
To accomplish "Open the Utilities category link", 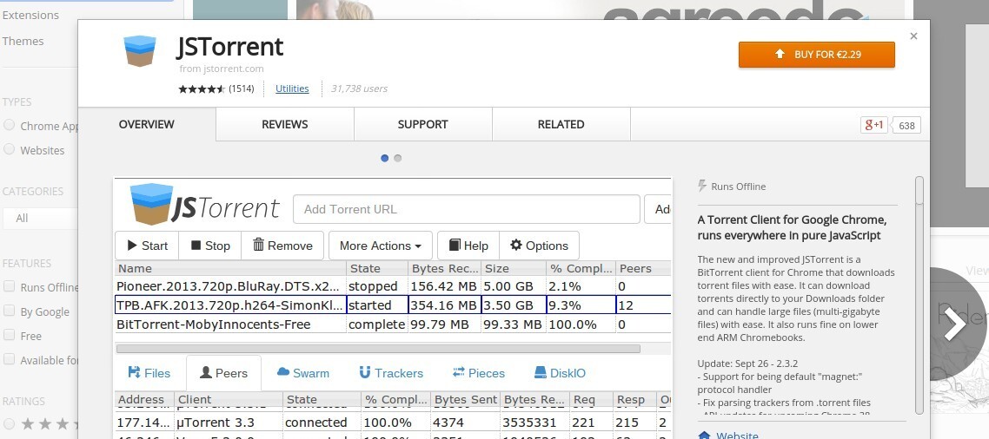I will 292,88.
